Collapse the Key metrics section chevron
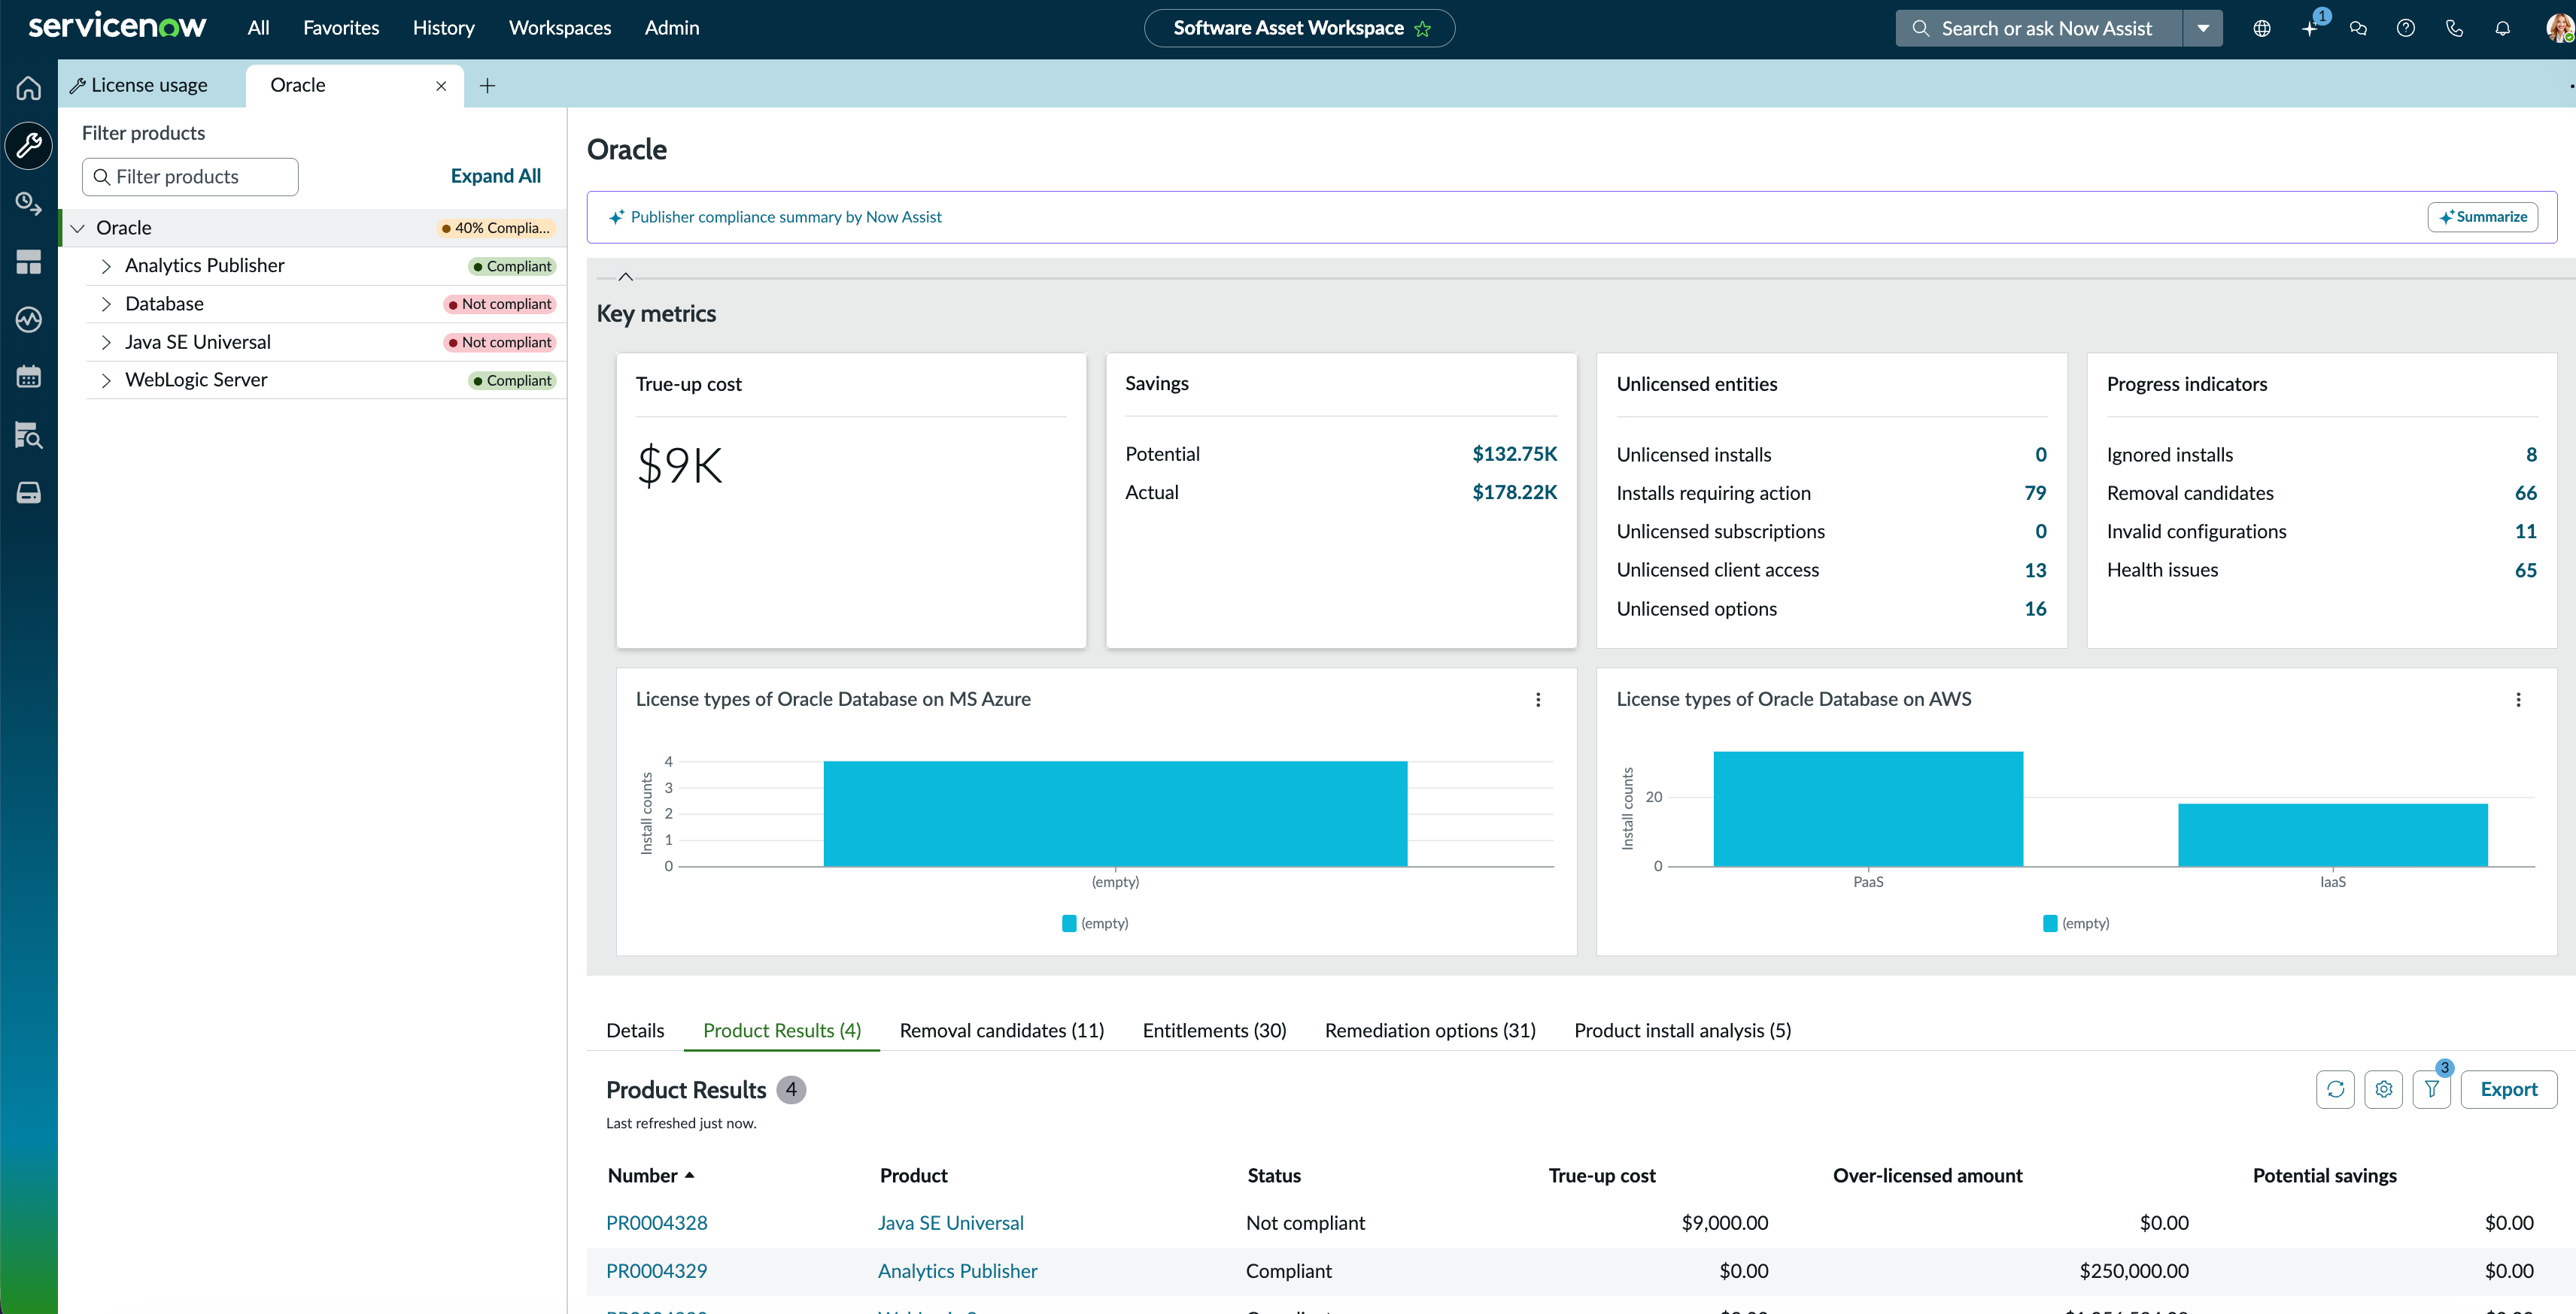Image resolution: width=2576 pixels, height=1314 pixels. (626, 277)
